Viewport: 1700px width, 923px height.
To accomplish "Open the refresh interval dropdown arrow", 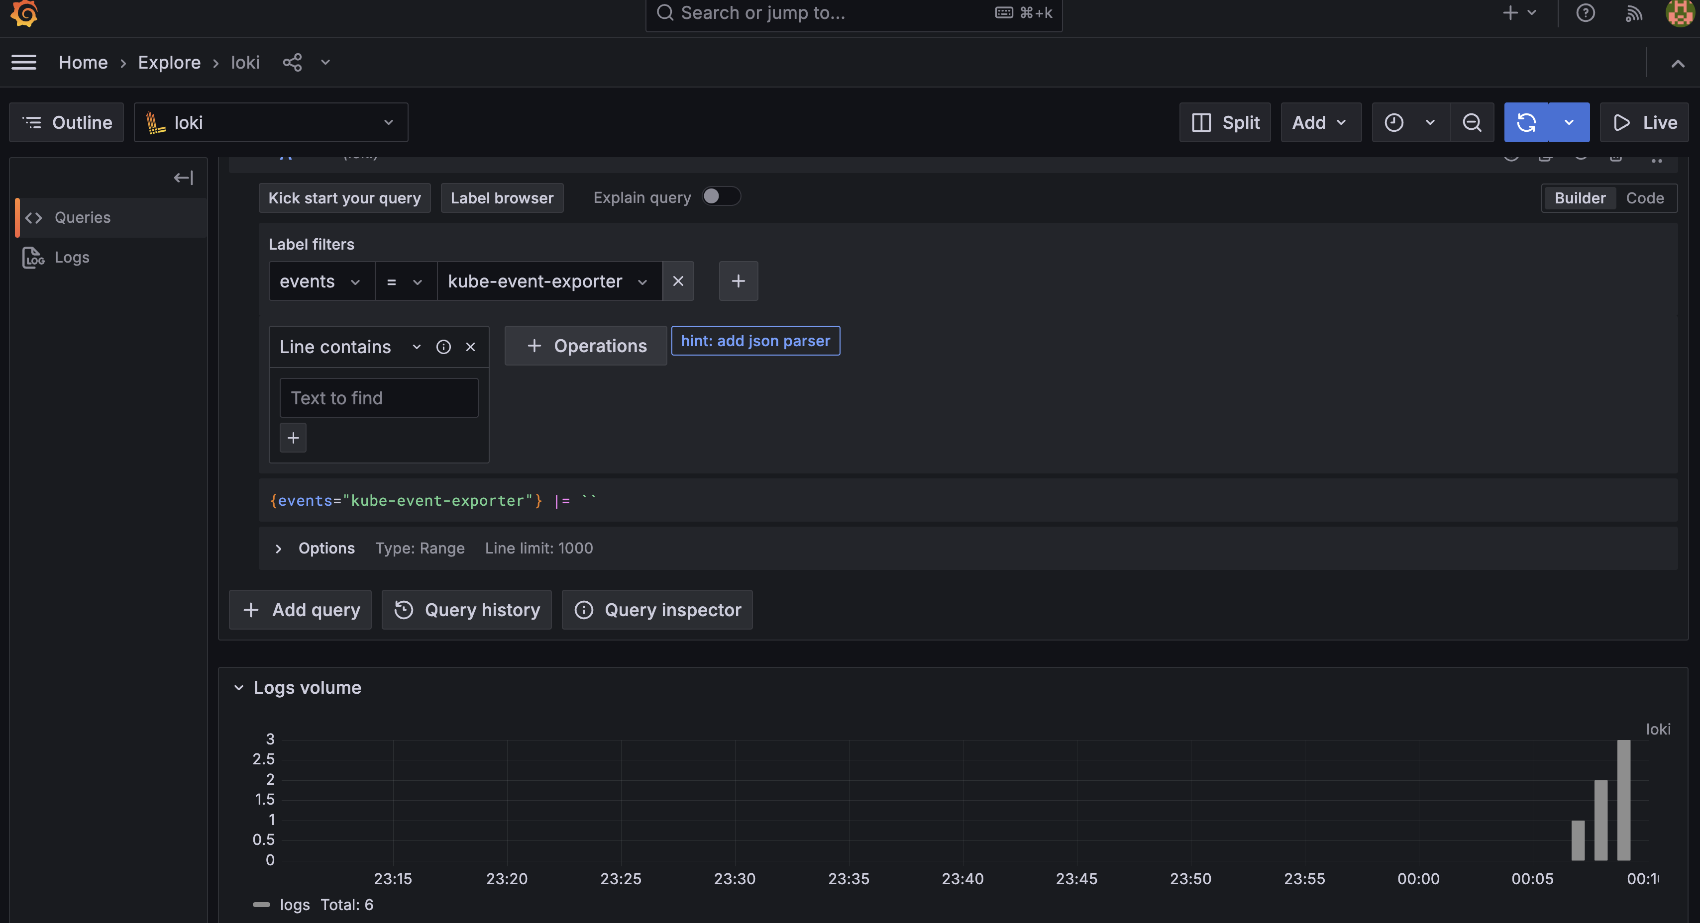I will coord(1569,123).
